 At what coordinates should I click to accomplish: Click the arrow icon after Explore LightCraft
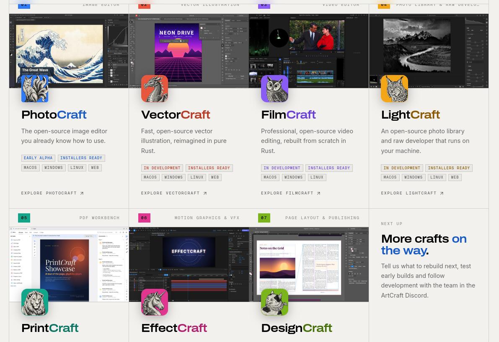point(442,193)
